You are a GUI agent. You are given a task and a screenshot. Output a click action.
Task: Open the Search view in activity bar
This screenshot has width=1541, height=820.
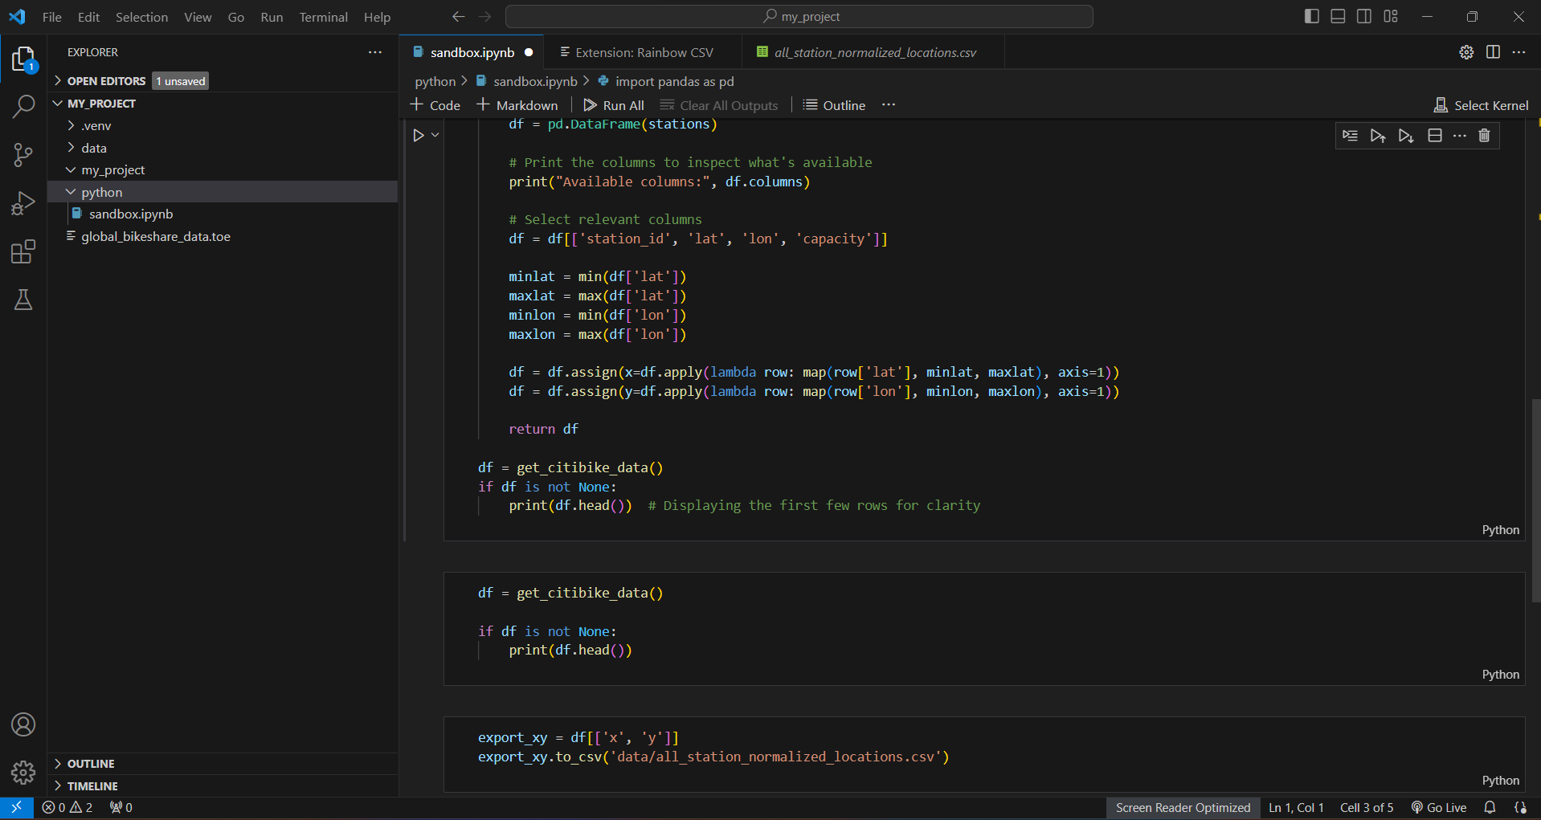click(x=23, y=107)
